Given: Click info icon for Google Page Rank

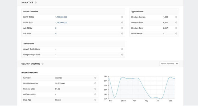Looking at the screenshot, I should click(122, 55).
